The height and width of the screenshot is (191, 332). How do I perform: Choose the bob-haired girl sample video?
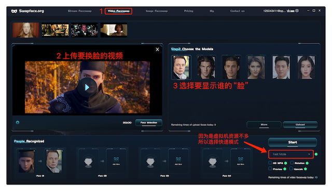point(114,30)
